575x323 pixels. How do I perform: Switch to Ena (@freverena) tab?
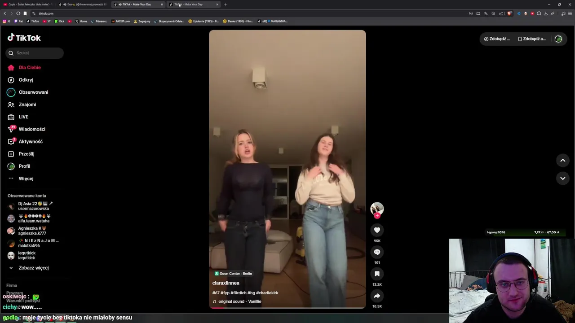coord(84,4)
